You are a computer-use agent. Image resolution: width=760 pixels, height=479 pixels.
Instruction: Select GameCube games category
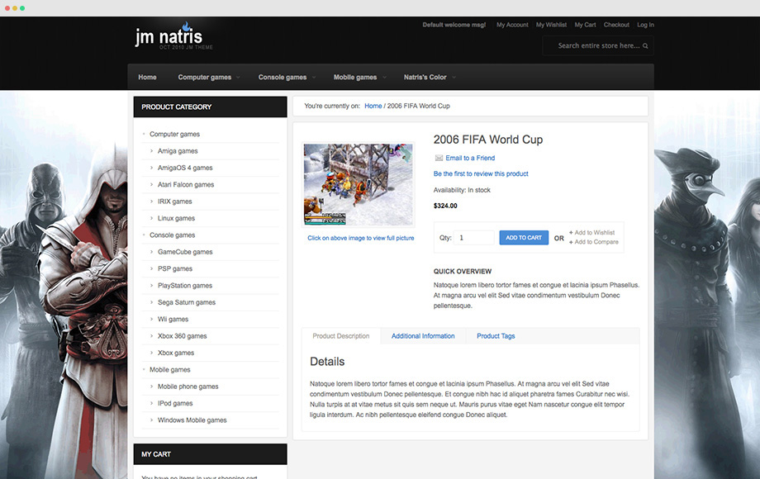(185, 252)
